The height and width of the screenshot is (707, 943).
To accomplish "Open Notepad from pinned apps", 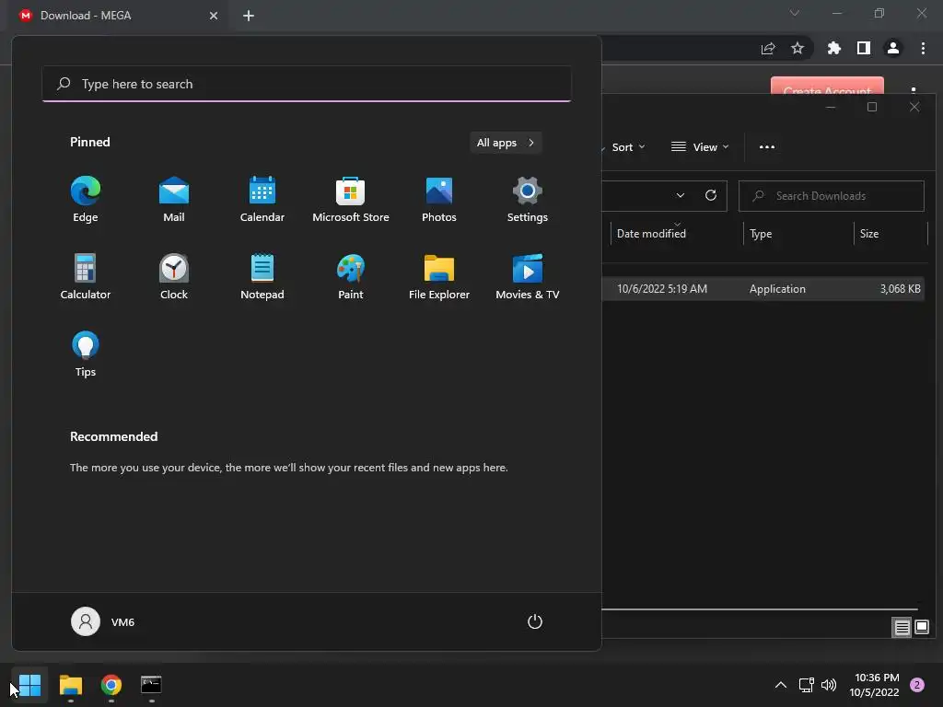I will pos(262,276).
